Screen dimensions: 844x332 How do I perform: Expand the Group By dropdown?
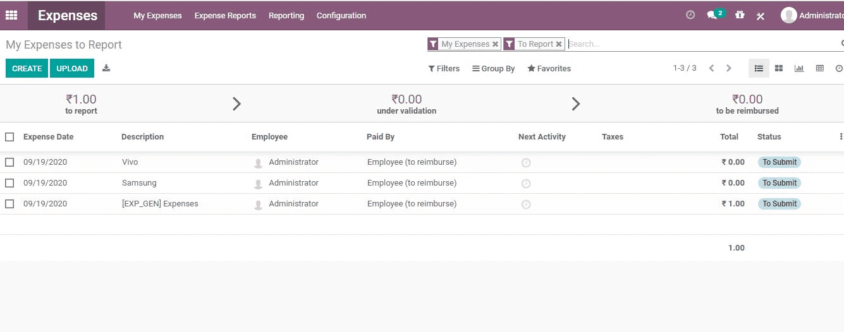pyautogui.click(x=494, y=68)
